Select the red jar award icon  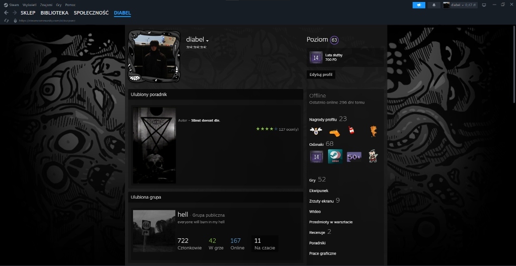pyautogui.click(x=351, y=130)
